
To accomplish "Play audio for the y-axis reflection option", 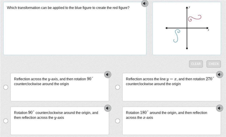I will tap(108, 74).
